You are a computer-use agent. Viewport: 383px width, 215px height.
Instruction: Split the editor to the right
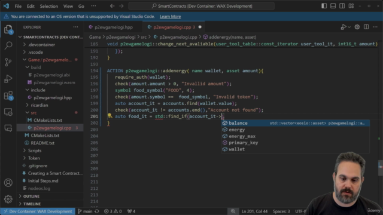[x=366, y=27]
